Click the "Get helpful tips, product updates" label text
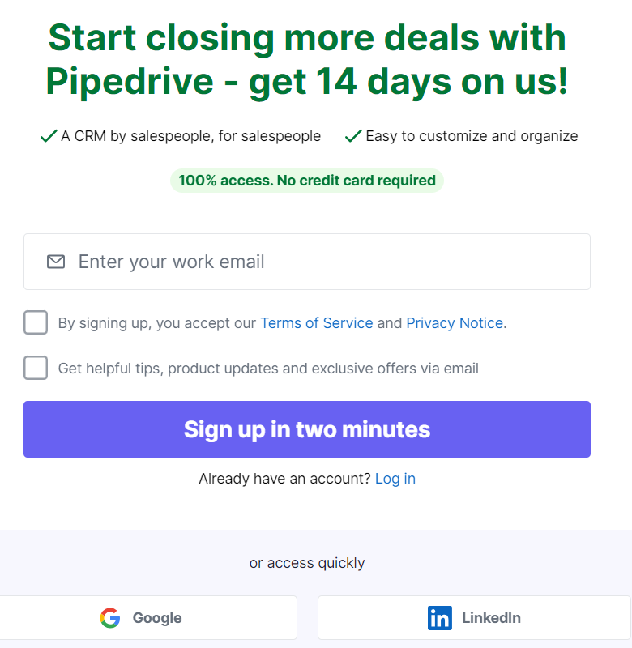The image size is (632, 648). (x=268, y=369)
